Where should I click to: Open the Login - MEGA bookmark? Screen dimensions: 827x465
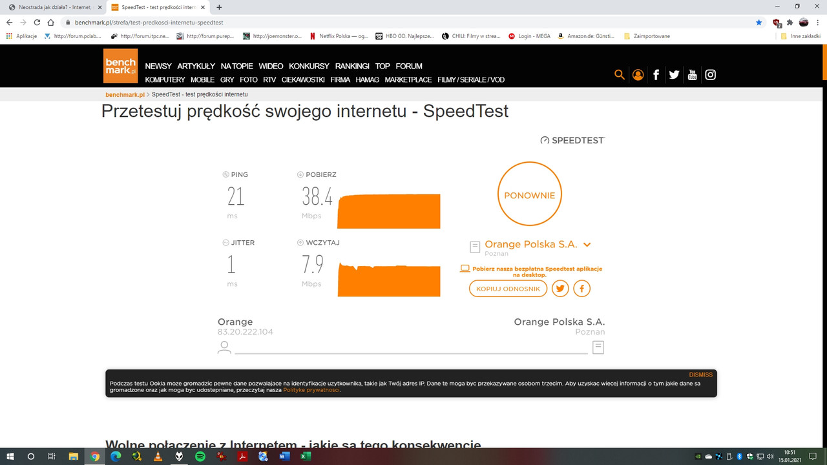click(x=530, y=36)
